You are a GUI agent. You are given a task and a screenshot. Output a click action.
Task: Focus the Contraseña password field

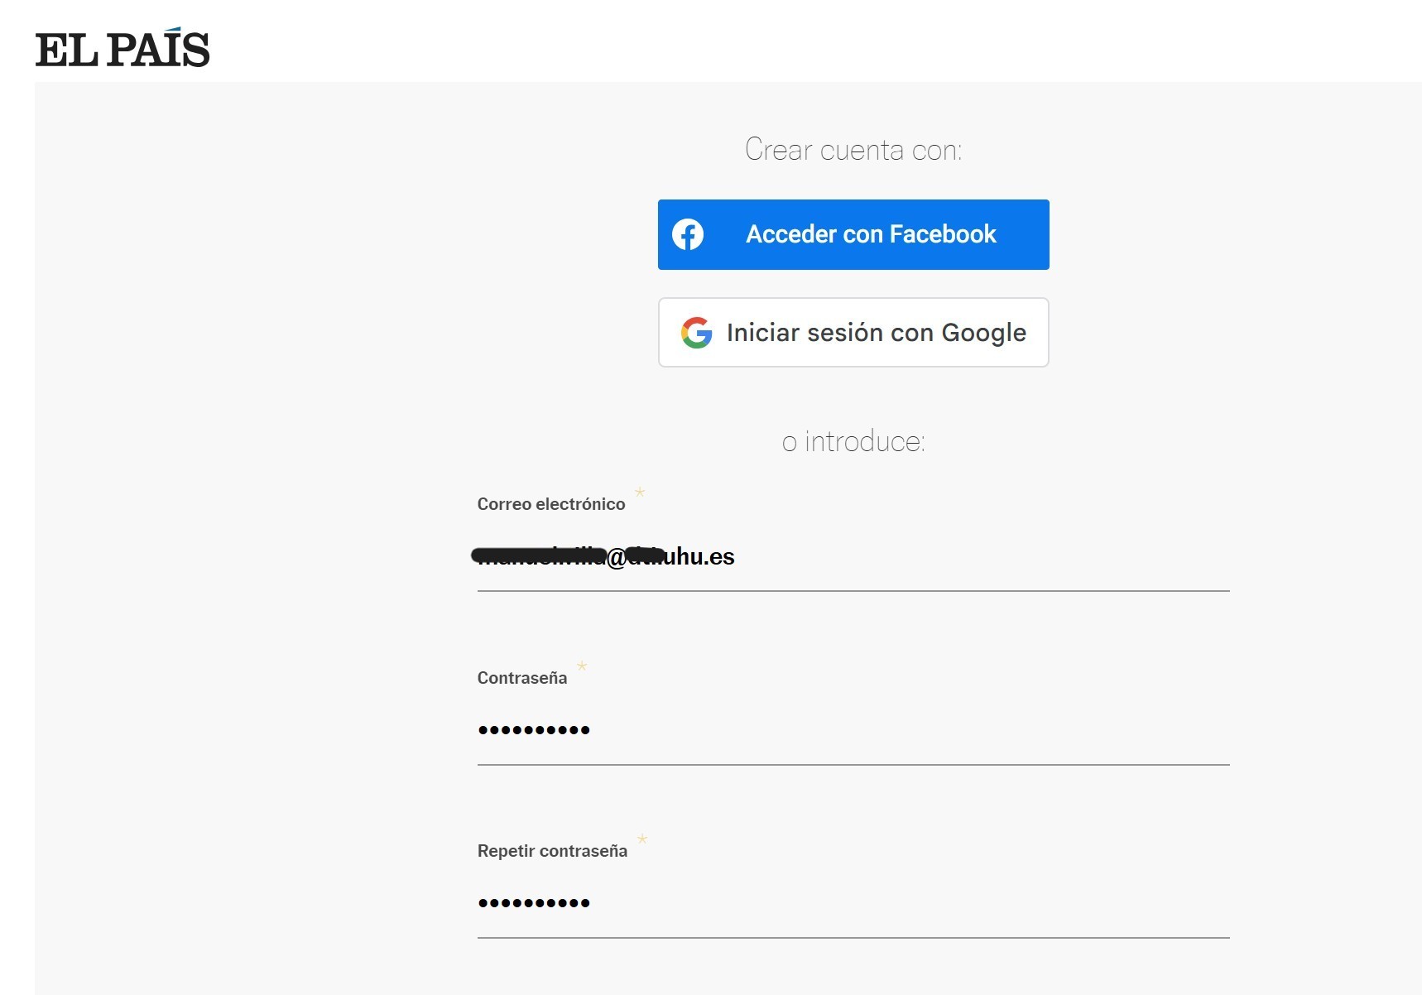point(910,730)
